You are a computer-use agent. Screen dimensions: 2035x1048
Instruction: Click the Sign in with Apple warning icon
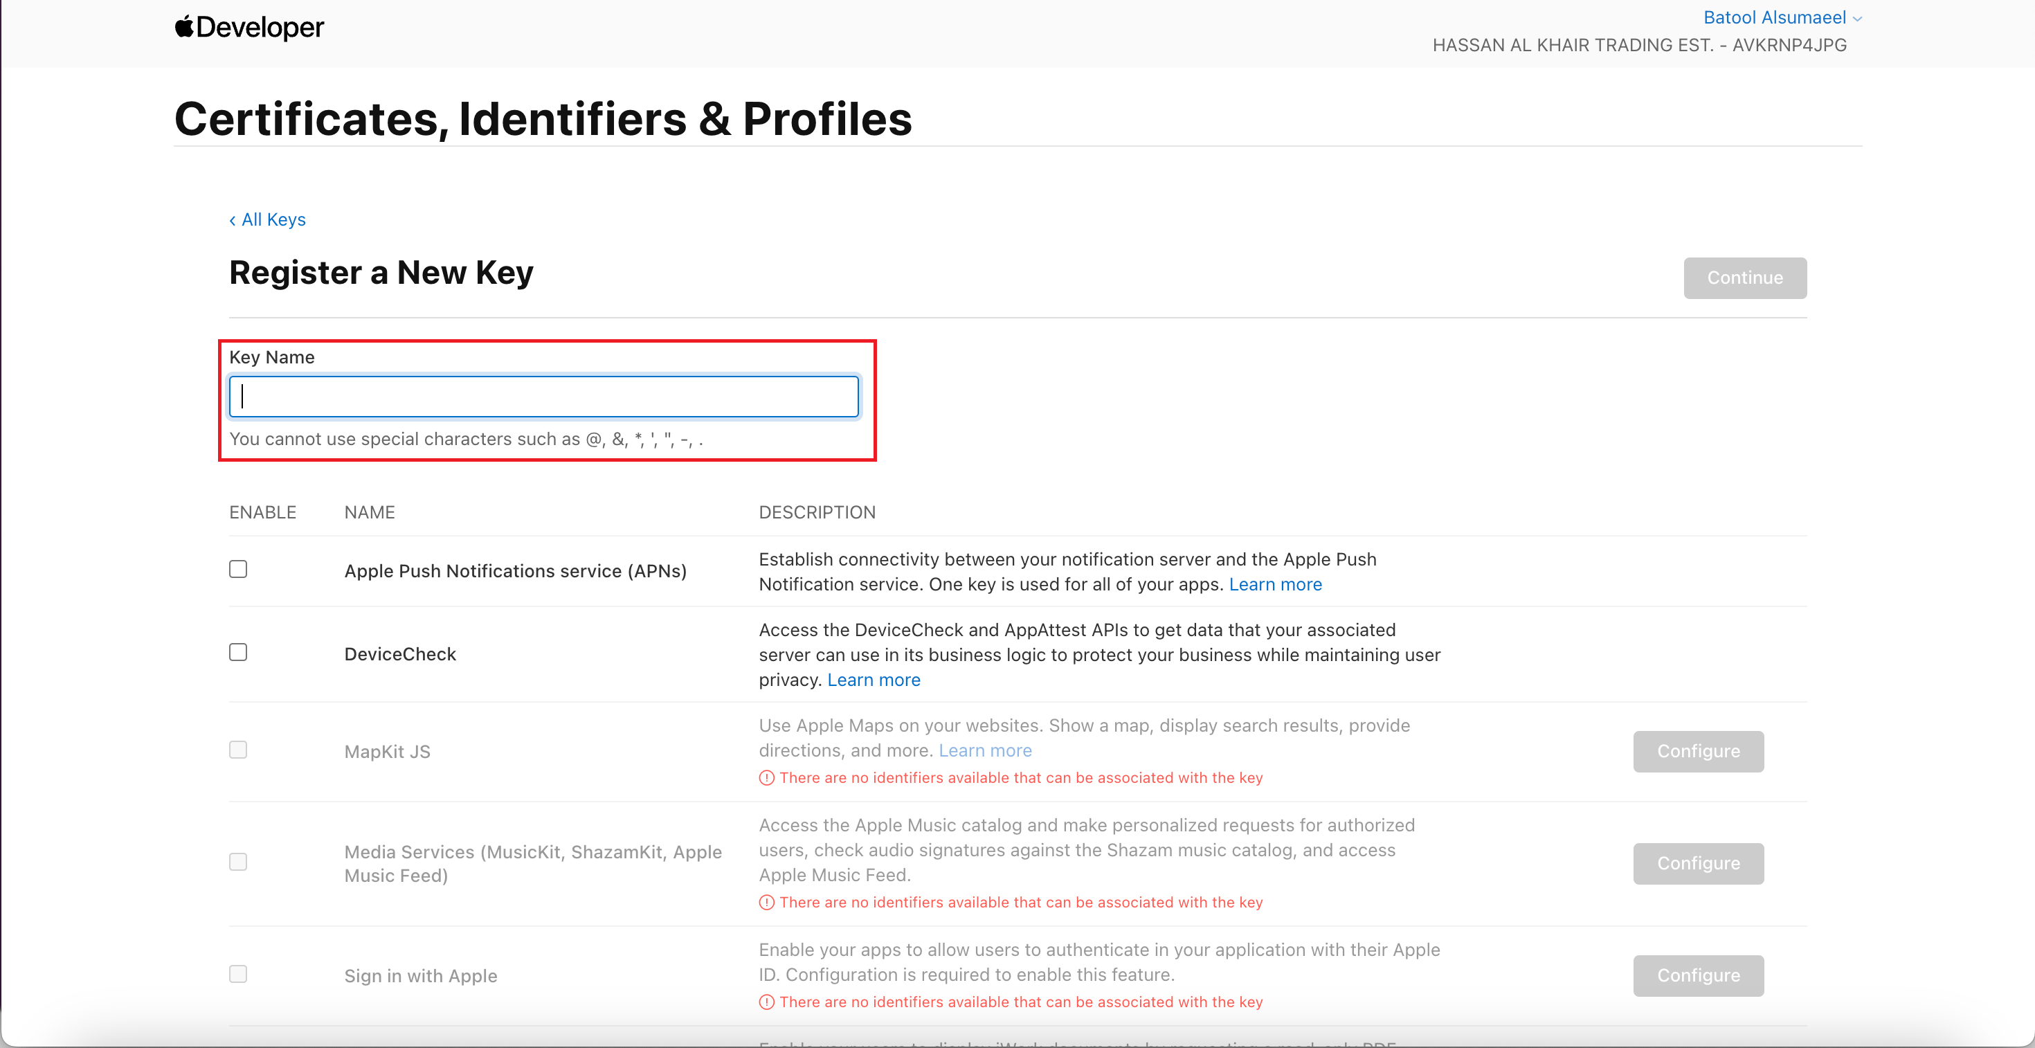tap(766, 1002)
